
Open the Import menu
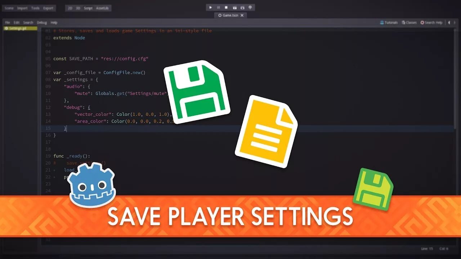pos(22,8)
